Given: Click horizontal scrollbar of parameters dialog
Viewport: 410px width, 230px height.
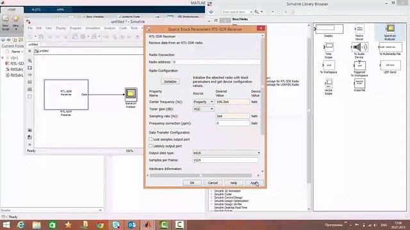Looking at the screenshot, I should click(201, 176).
